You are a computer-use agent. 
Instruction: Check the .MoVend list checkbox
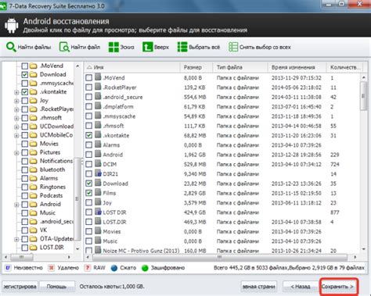88,77
